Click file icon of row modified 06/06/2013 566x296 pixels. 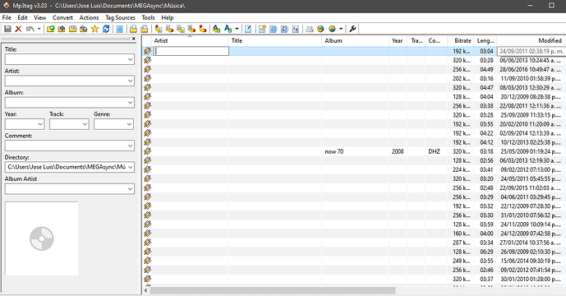point(147,60)
